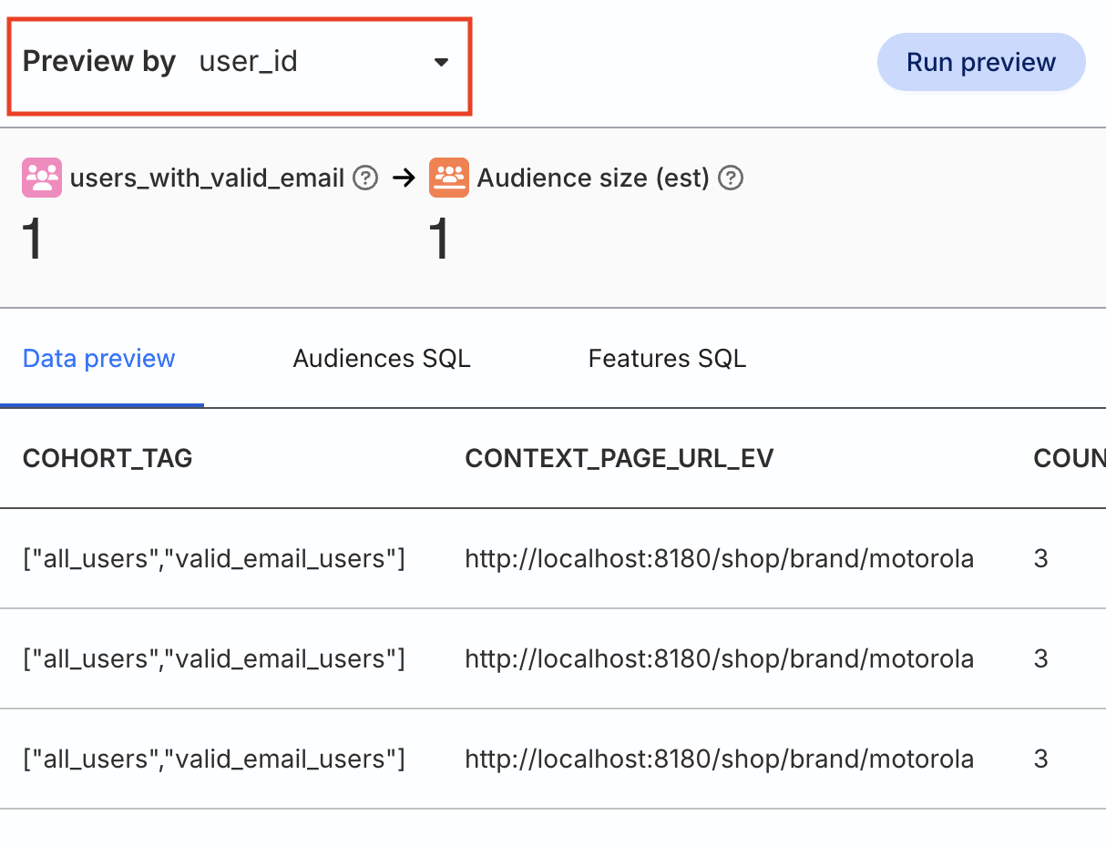
Task: Open help tooltip beside users_with_valid_email
Action: (365, 178)
